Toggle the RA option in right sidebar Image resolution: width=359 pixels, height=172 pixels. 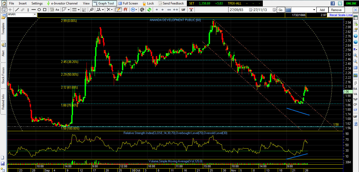point(355,89)
